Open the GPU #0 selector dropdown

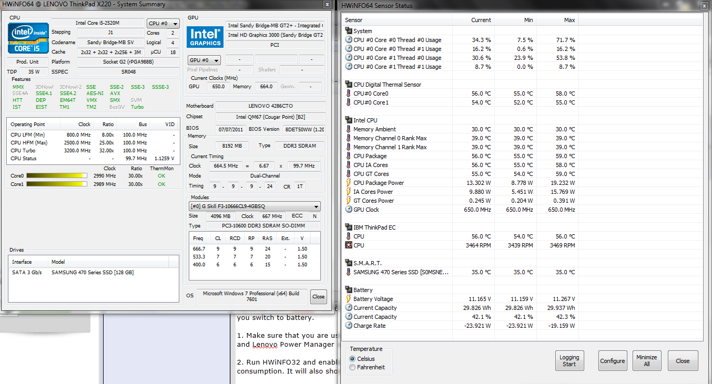204,60
